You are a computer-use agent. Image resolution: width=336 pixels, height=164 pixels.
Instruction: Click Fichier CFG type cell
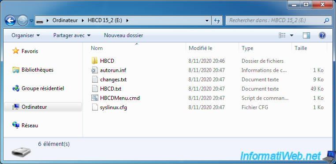(255, 107)
